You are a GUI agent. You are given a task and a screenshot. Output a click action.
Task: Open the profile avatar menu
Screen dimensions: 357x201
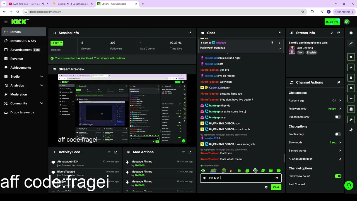click(347, 22)
